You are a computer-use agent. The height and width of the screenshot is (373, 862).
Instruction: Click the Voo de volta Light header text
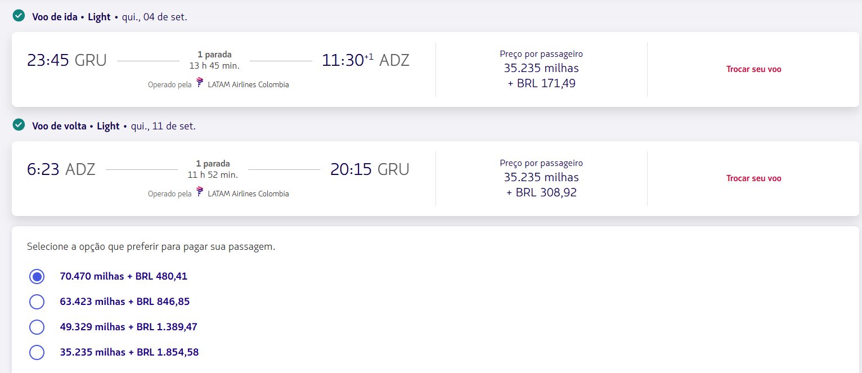tap(76, 126)
